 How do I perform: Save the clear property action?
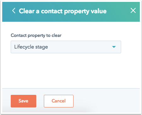(23, 101)
